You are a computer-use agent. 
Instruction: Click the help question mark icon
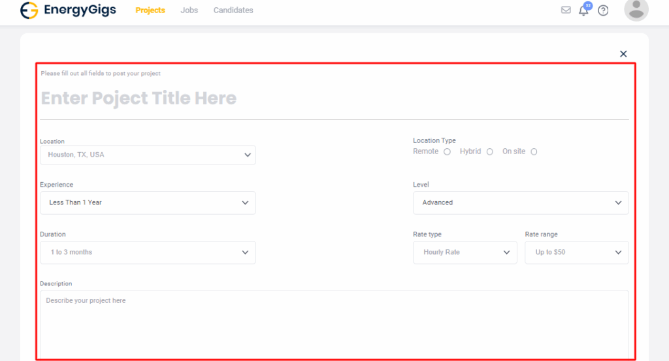pos(603,10)
